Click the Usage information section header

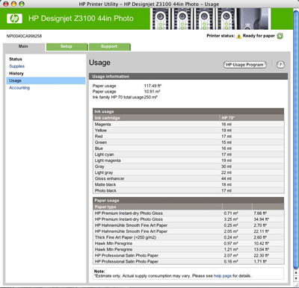click(188, 76)
